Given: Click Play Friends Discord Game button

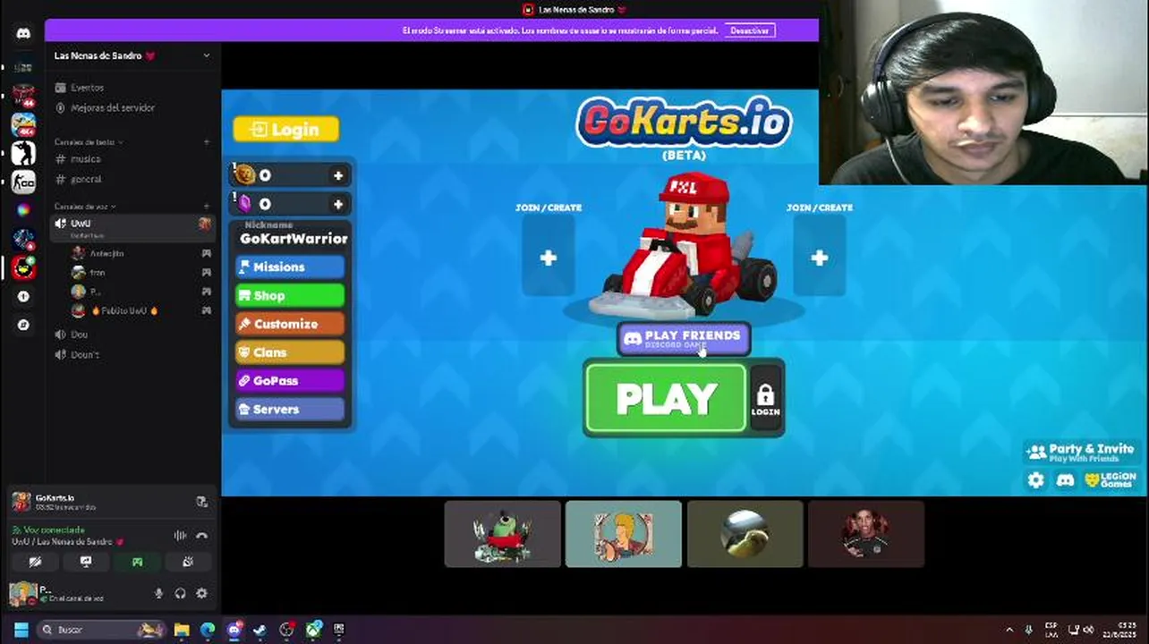Looking at the screenshot, I should pyautogui.click(x=684, y=339).
